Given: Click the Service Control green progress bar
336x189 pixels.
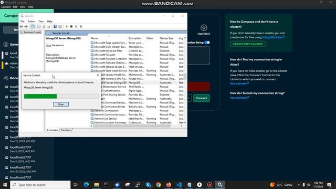Looking at the screenshot, I should [40, 97].
